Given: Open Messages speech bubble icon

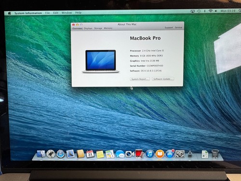Looking at the screenshot, I should pyautogui.click(x=120, y=154).
